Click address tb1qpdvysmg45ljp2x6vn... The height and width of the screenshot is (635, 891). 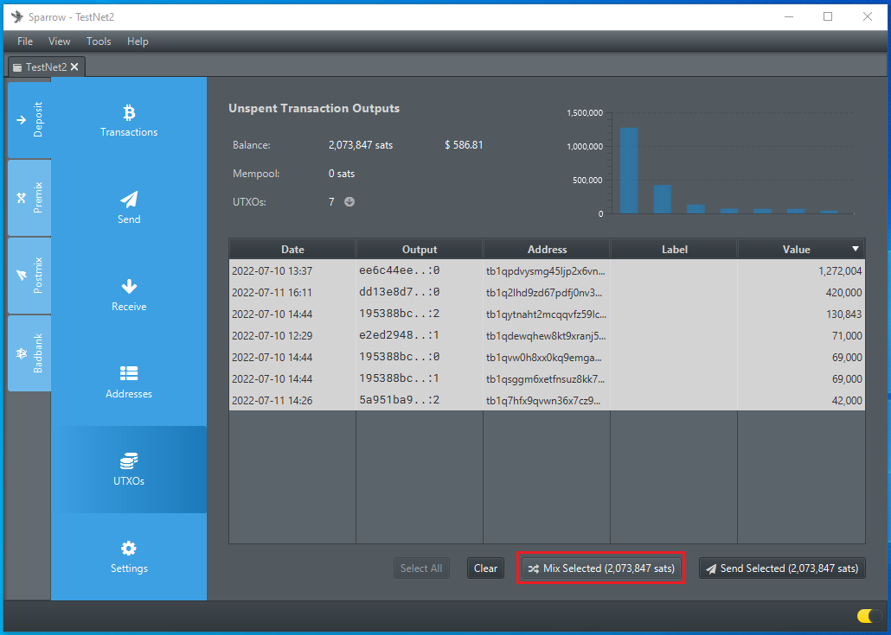coord(546,271)
